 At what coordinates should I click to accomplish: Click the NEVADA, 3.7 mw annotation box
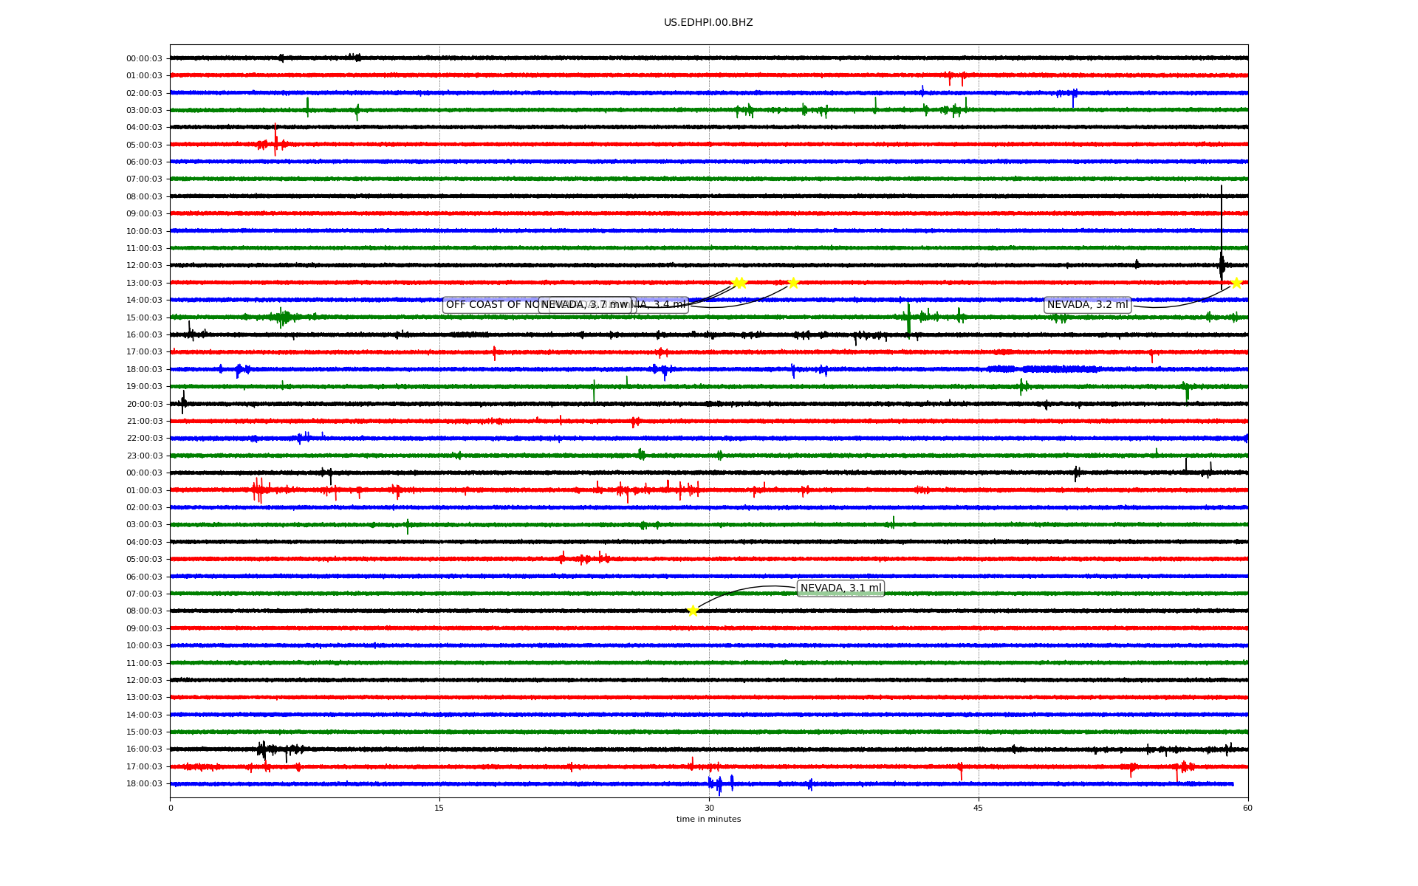click(x=586, y=305)
